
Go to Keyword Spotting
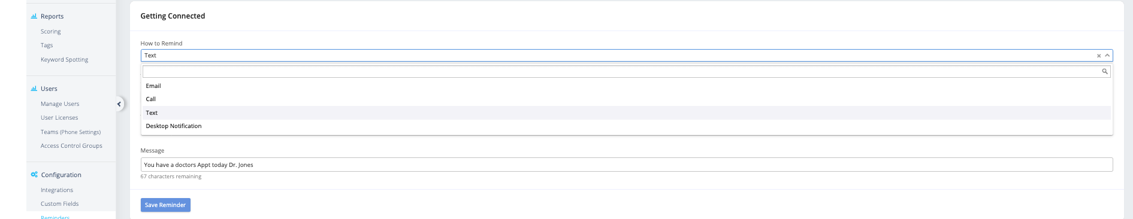64,60
